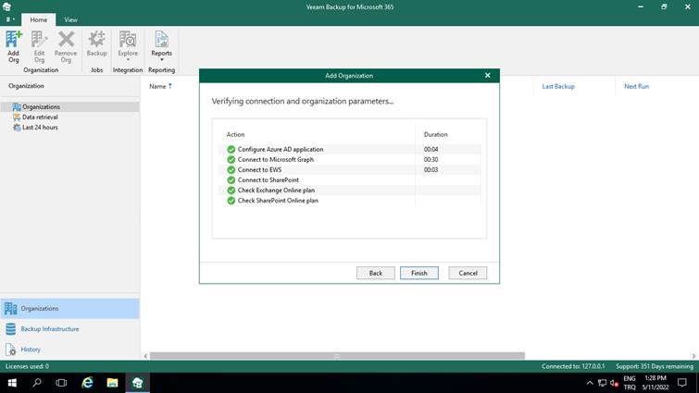Viewport: 699px width, 393px height.
Task: Click the volume tray icon
Action: (x=615, y=383)
